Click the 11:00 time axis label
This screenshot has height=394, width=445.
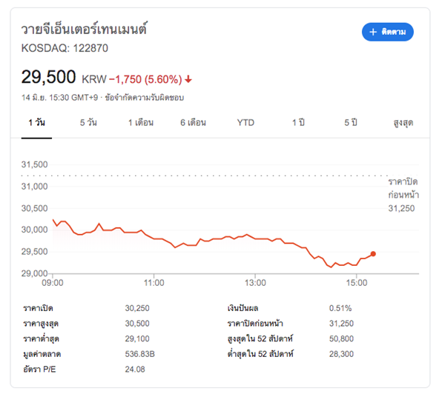pos(154,283)
